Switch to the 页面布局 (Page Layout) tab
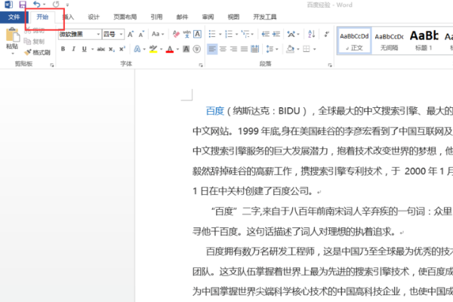453x302 pixels. (x=125, y=16)
